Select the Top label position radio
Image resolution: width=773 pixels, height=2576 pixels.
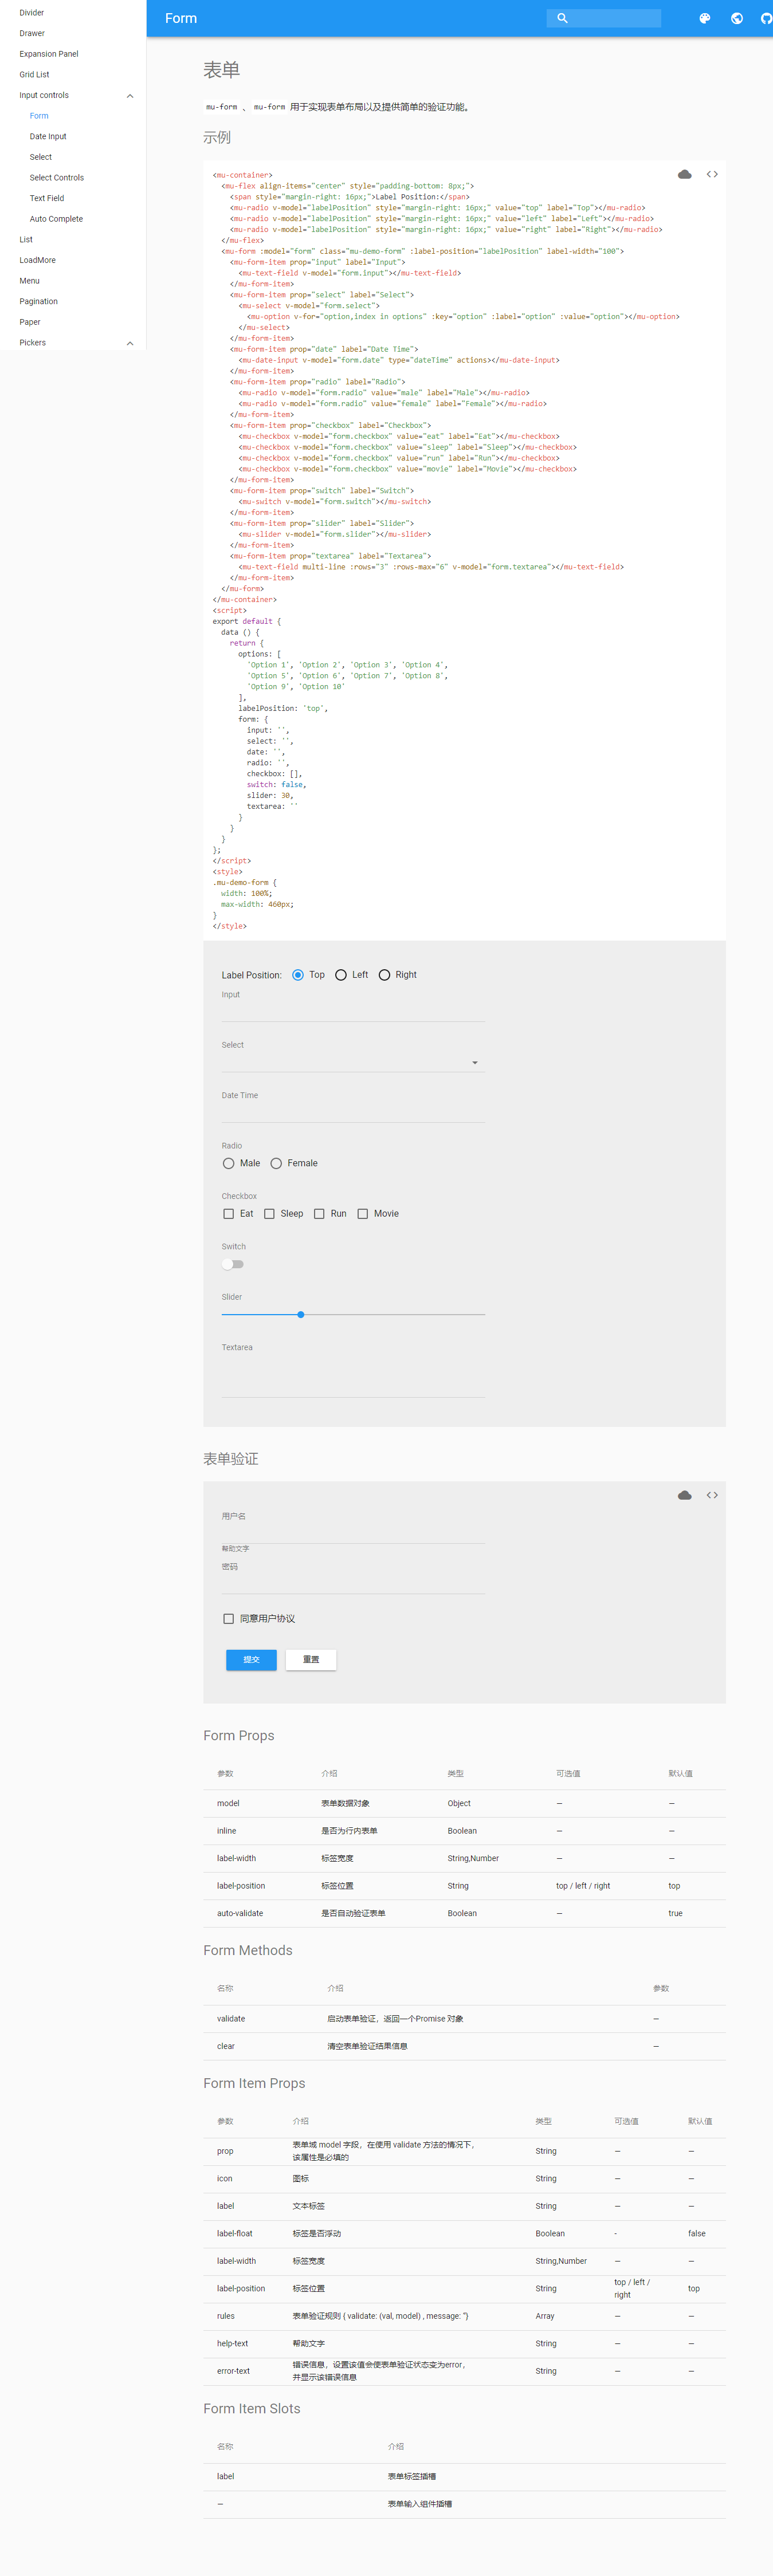[x=298, y=975]
